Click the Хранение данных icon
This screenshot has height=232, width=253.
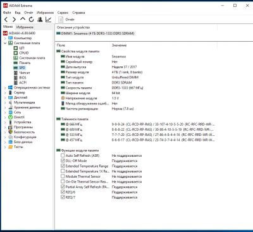pyautogui.click(x=10, y=107)
